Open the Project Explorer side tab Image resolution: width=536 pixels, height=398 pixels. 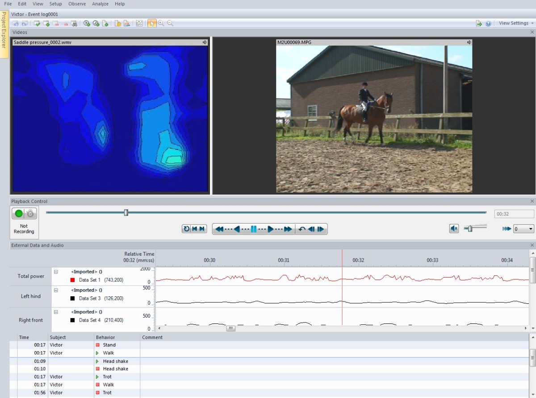[x=4, y=30]
